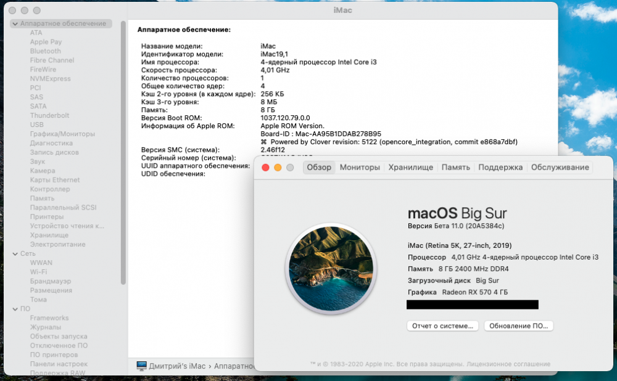This screenshot has height=381, width=617.
Task: Click the macOS Big Sur wallpaper logo image
Action: coord(331,269)
